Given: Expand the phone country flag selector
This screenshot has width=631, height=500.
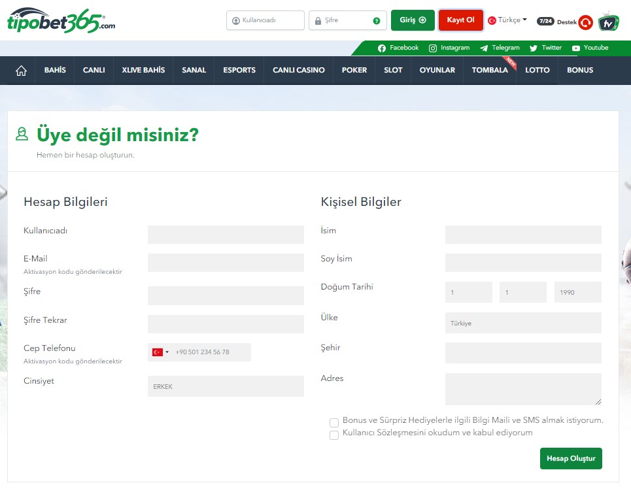Looking at the screenshot, I should [x=160, y=352].
